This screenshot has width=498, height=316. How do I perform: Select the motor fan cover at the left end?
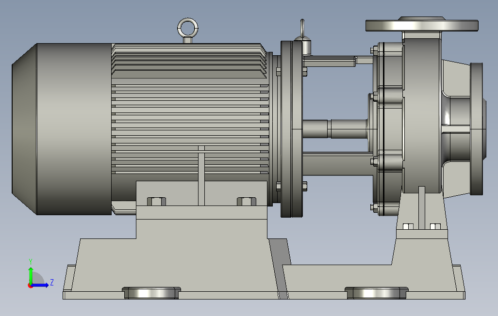62,129
